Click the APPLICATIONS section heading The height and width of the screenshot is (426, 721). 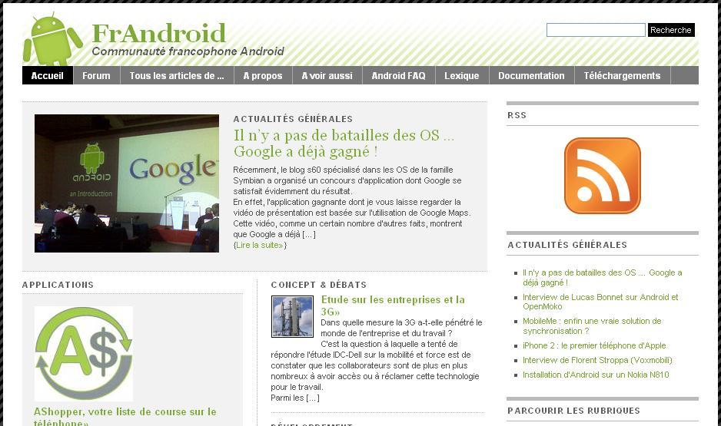(x=58, y=285)
